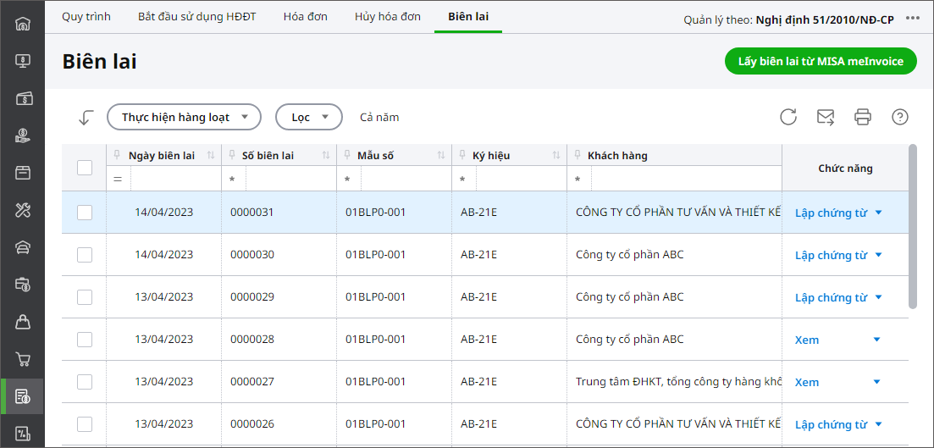Open the help question mark icon
Image resolution: width=934 pixels, height=448 pixels.
click(x=900, y=117)
